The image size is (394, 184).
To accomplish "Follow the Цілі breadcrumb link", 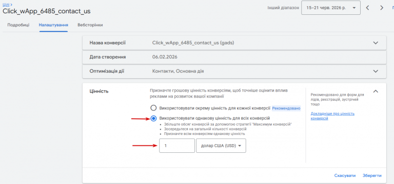I will [6, 5].
